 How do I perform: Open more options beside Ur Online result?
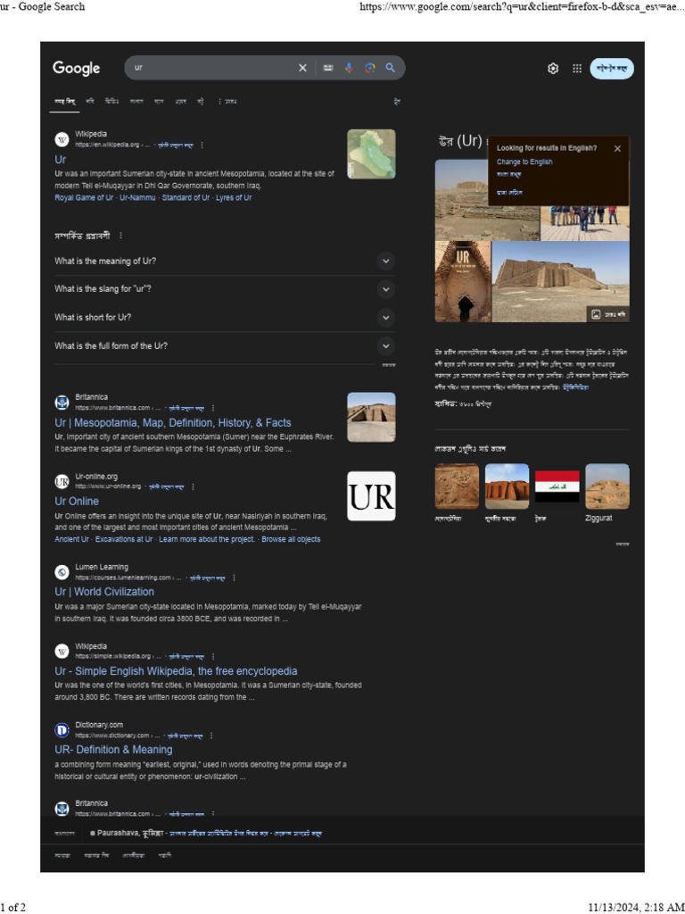tap(193, 486)
